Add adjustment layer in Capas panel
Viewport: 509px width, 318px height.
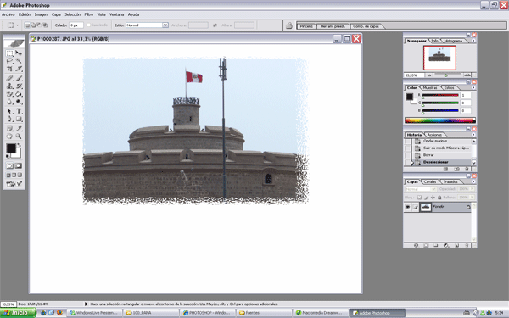[446, 245]
